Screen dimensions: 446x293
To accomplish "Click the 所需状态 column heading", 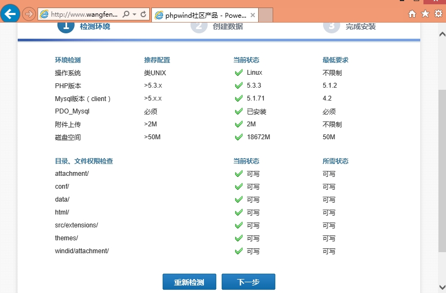I will 335,161.
